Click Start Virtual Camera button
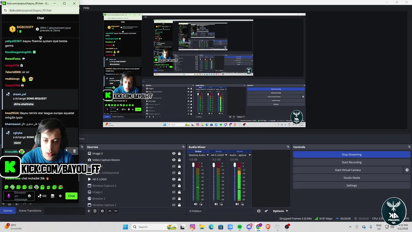412x232 pixels. coord(348,170)
